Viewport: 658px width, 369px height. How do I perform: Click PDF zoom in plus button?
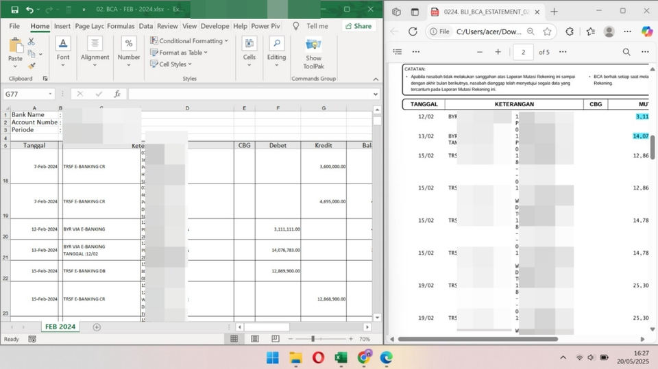(498, 51)
